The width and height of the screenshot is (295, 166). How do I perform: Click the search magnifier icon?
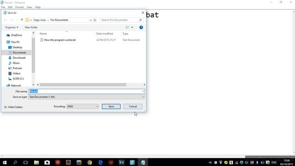pyautogui.click(x=140, y=20)
